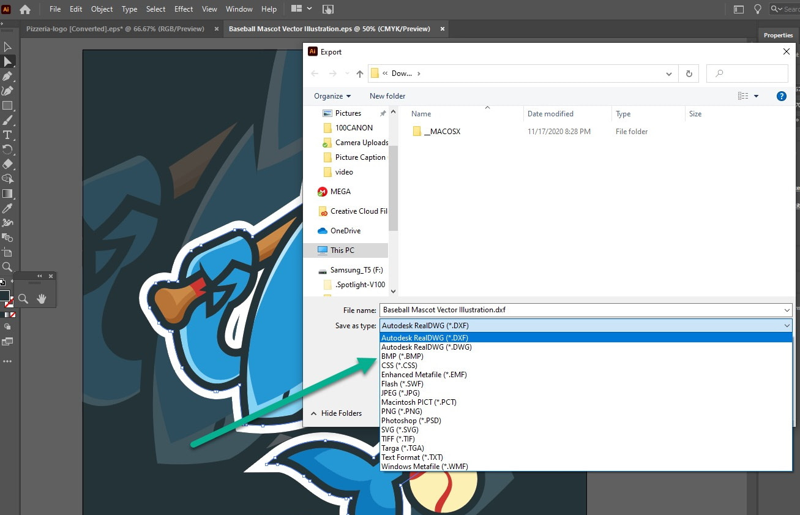Open the Effect menu

pyautogui.click(x=183, y=9)
